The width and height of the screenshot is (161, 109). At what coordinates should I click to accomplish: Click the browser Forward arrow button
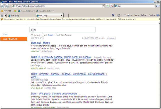(7, 6)
